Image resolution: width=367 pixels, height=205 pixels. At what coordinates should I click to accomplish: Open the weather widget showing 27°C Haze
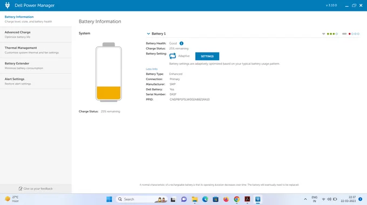click(x=12, y=199)
